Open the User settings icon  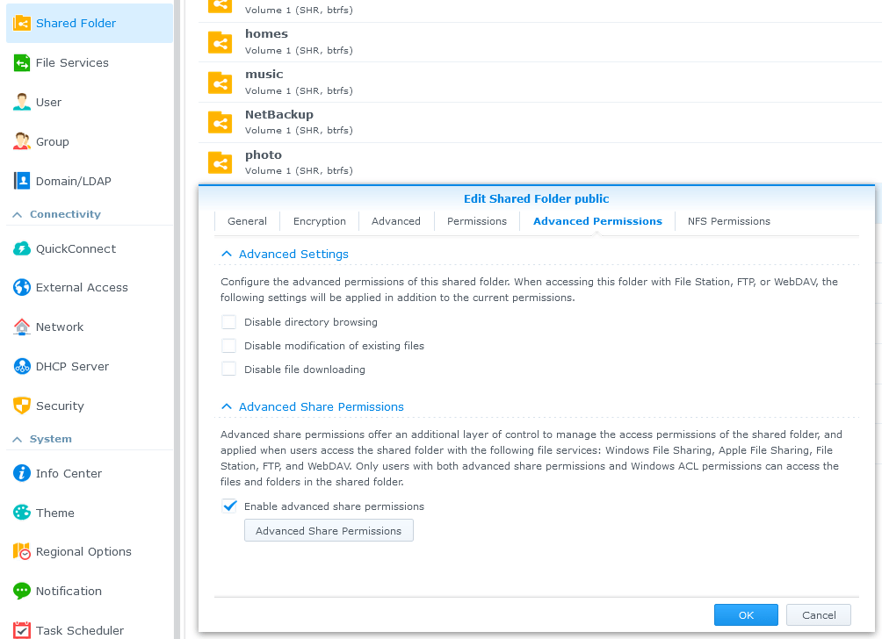(22, 103)
